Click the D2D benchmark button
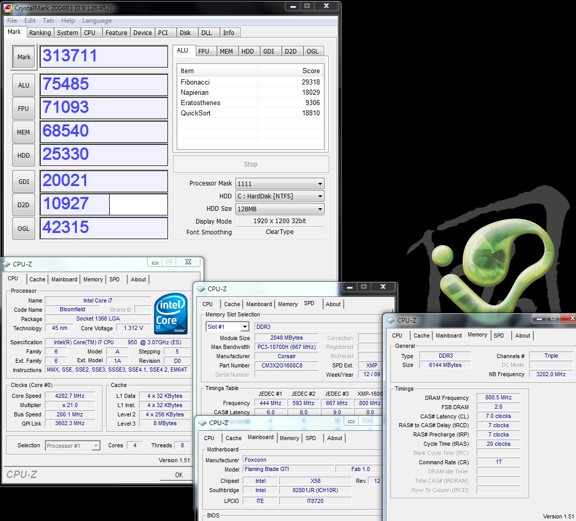The image size is (576, 521). click(x=24, y=205)
